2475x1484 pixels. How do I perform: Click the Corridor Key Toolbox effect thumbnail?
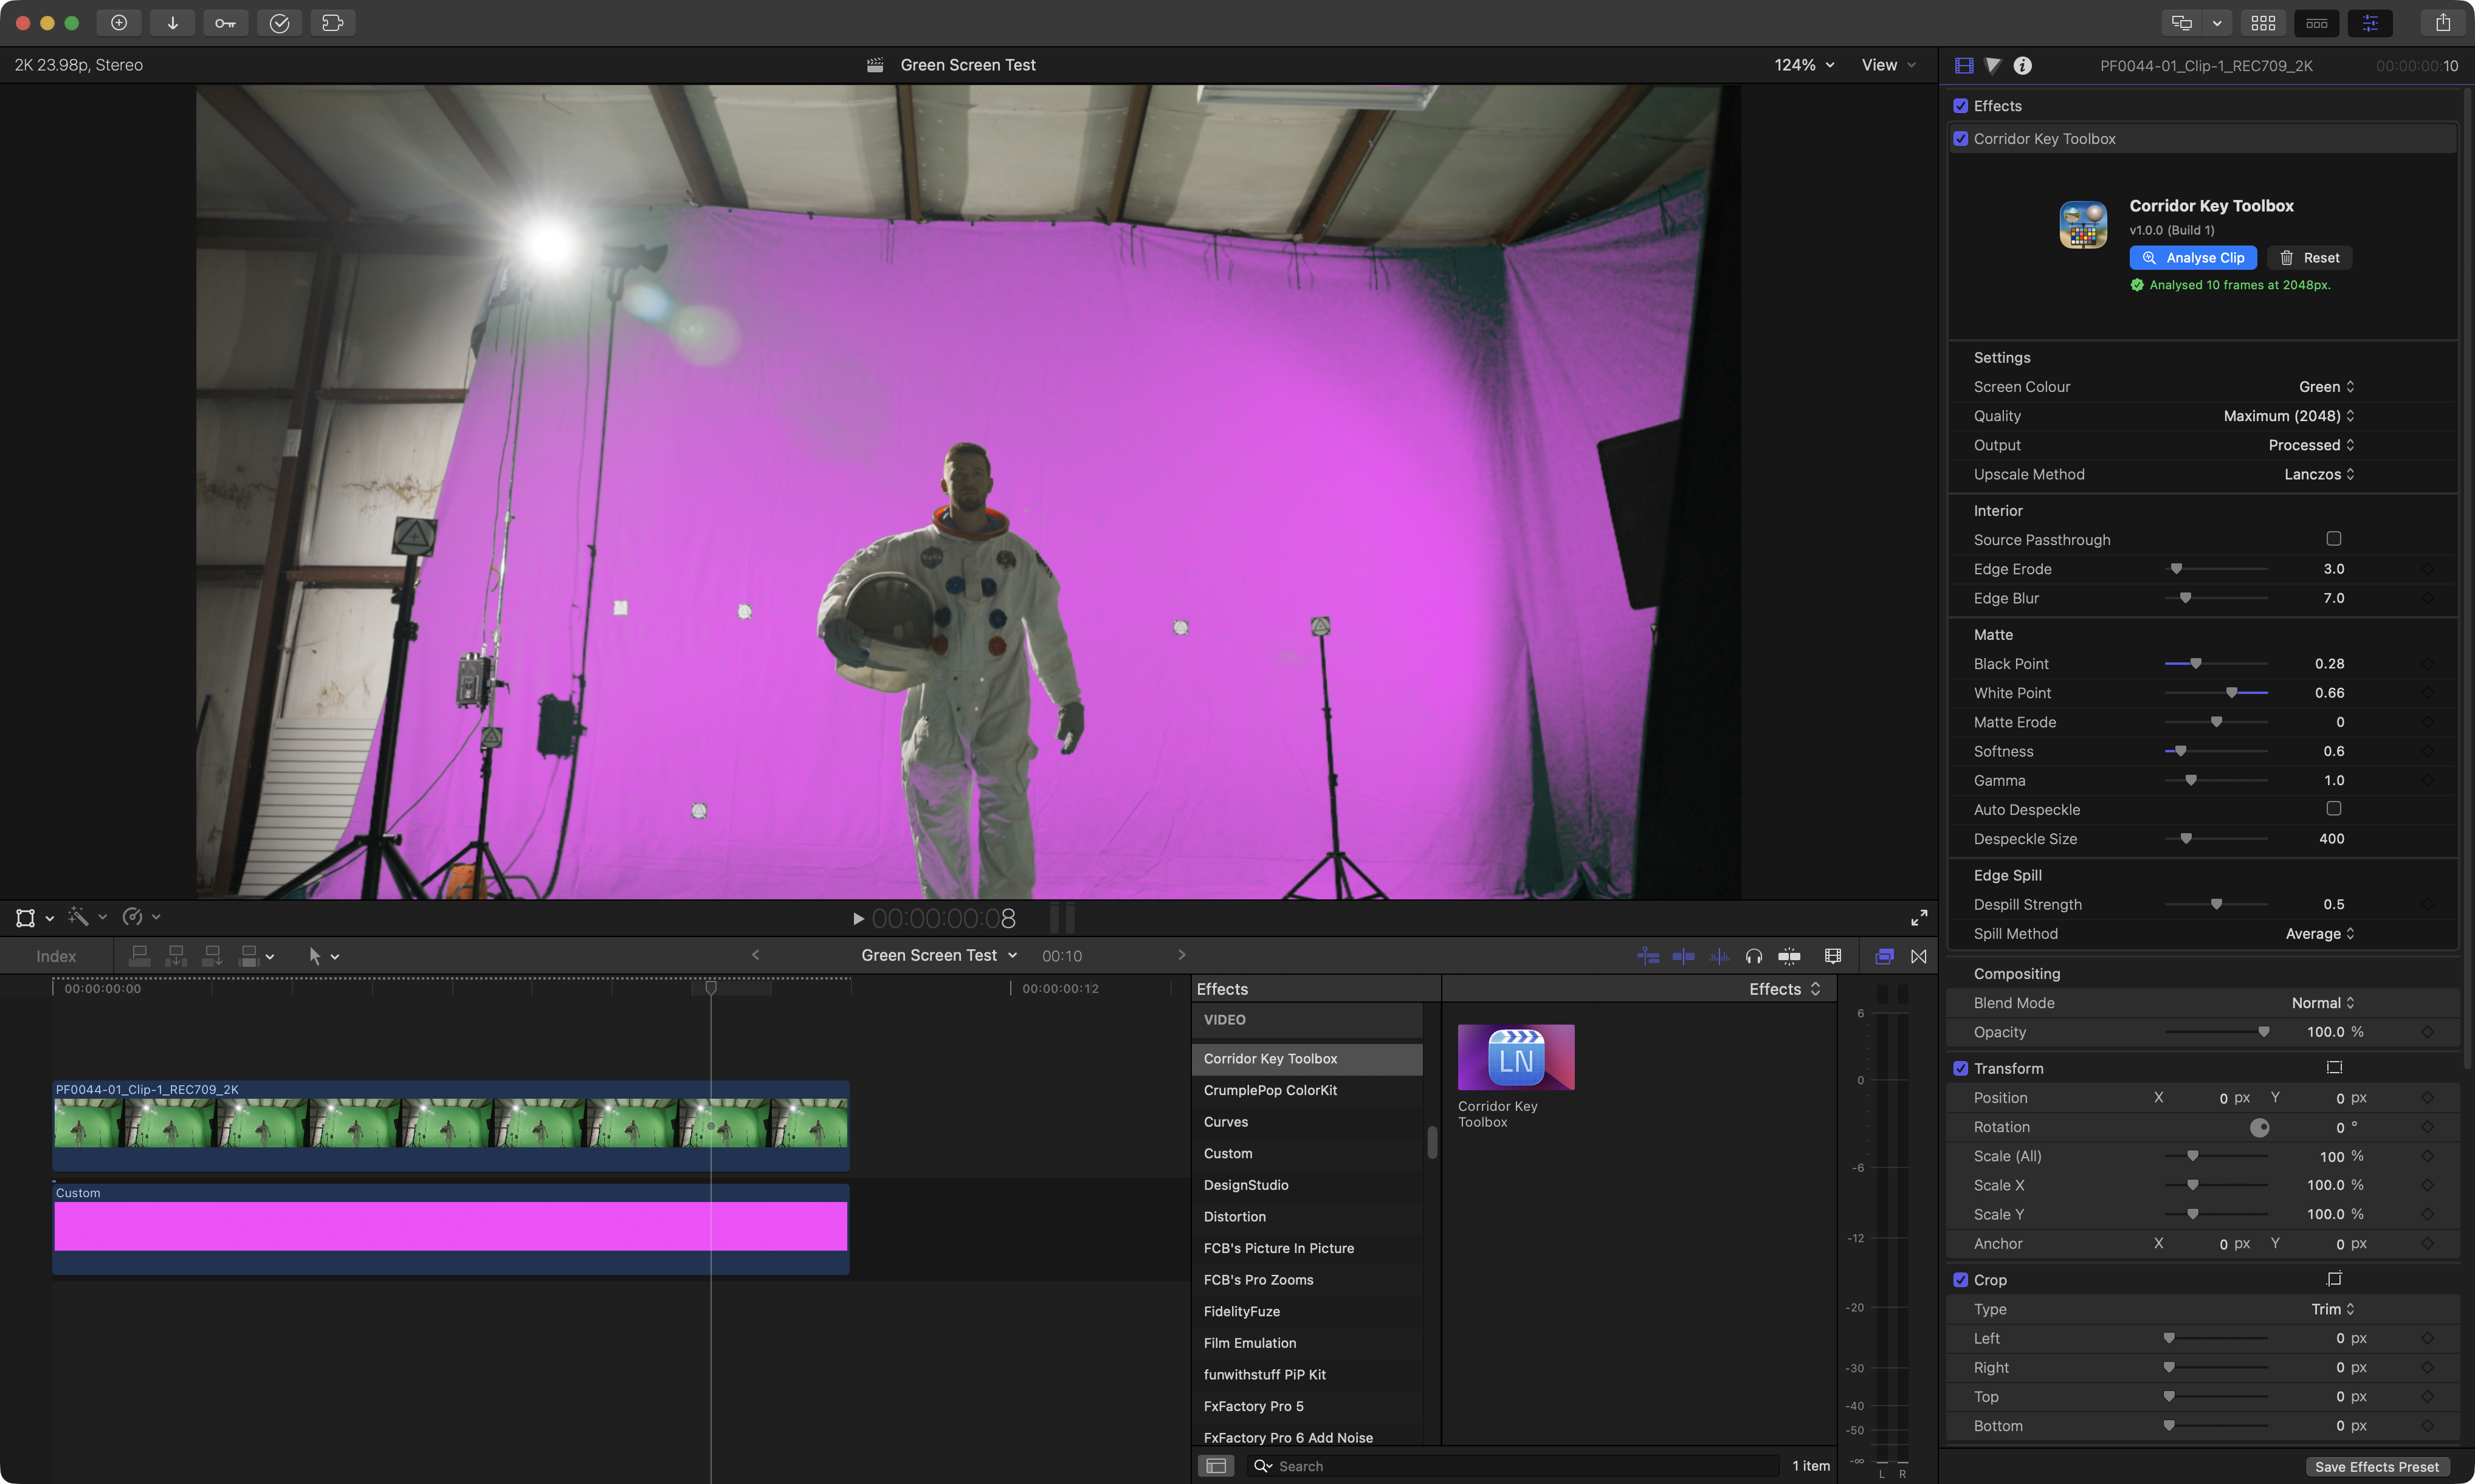coord(1515,1057)
